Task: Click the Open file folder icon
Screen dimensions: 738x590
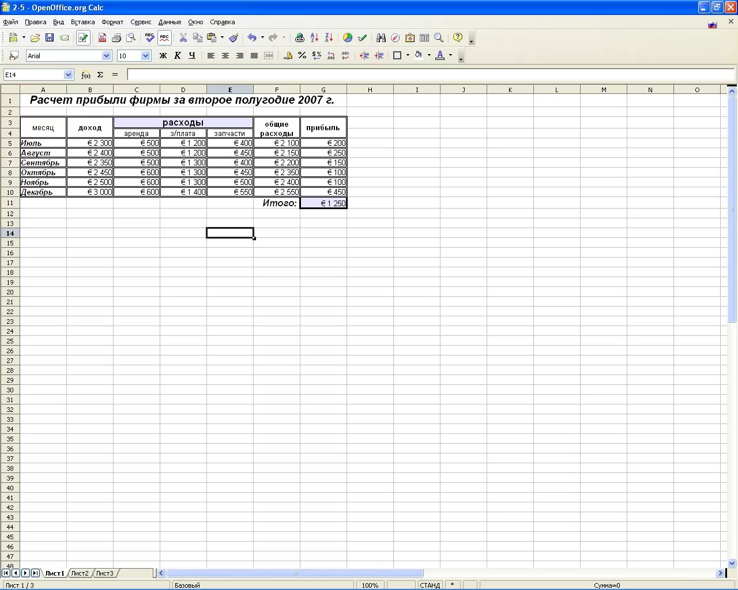Action: 35,37
